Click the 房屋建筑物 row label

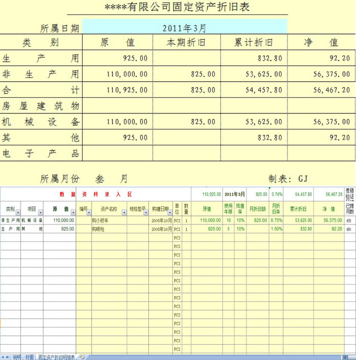click(x=41, y=106)
